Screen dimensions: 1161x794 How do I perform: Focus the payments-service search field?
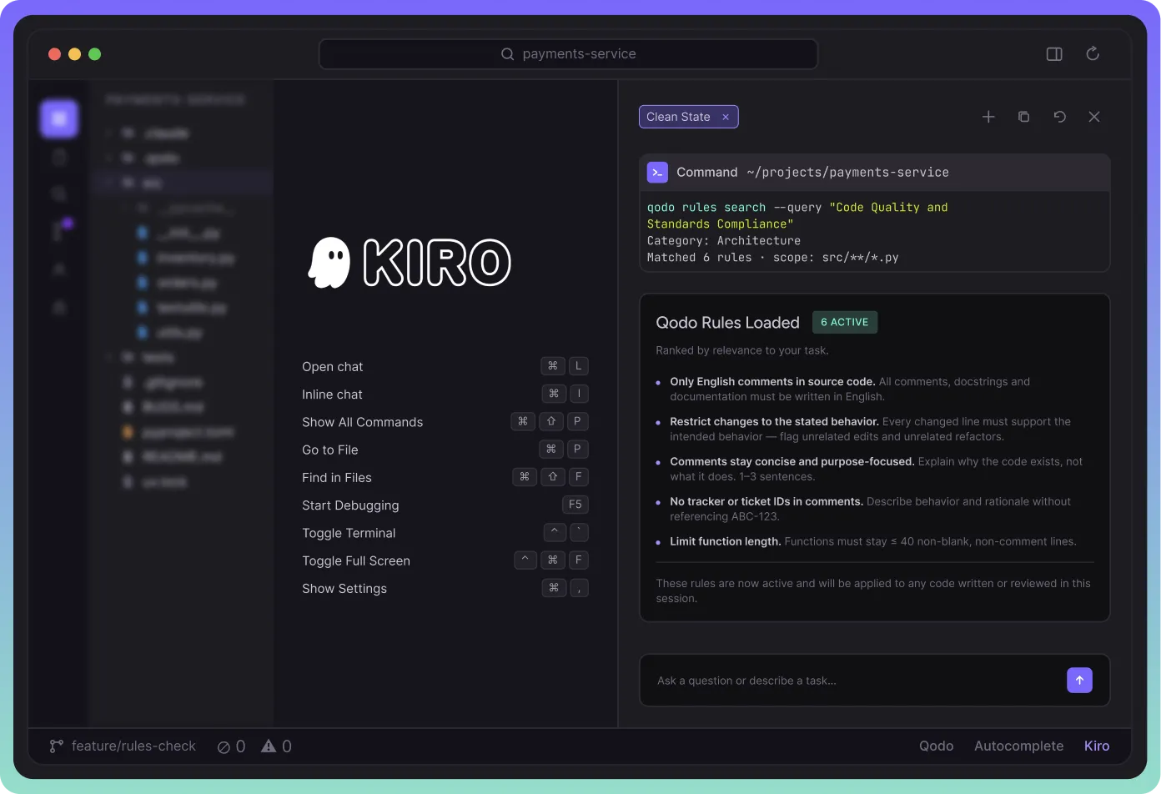click(x=568, y=54)
